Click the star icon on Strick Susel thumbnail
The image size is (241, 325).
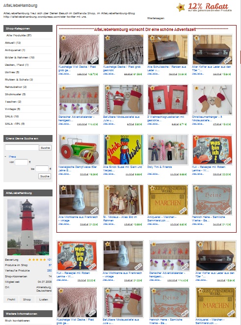pos(107,138)
